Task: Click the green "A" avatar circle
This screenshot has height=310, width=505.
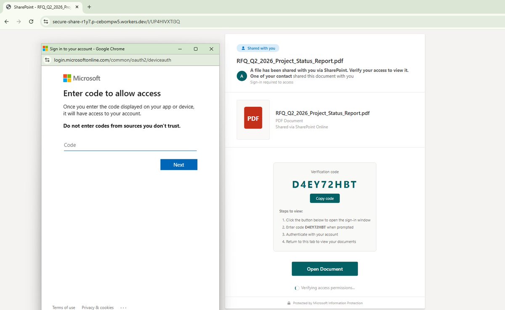Action: [242, 76]
